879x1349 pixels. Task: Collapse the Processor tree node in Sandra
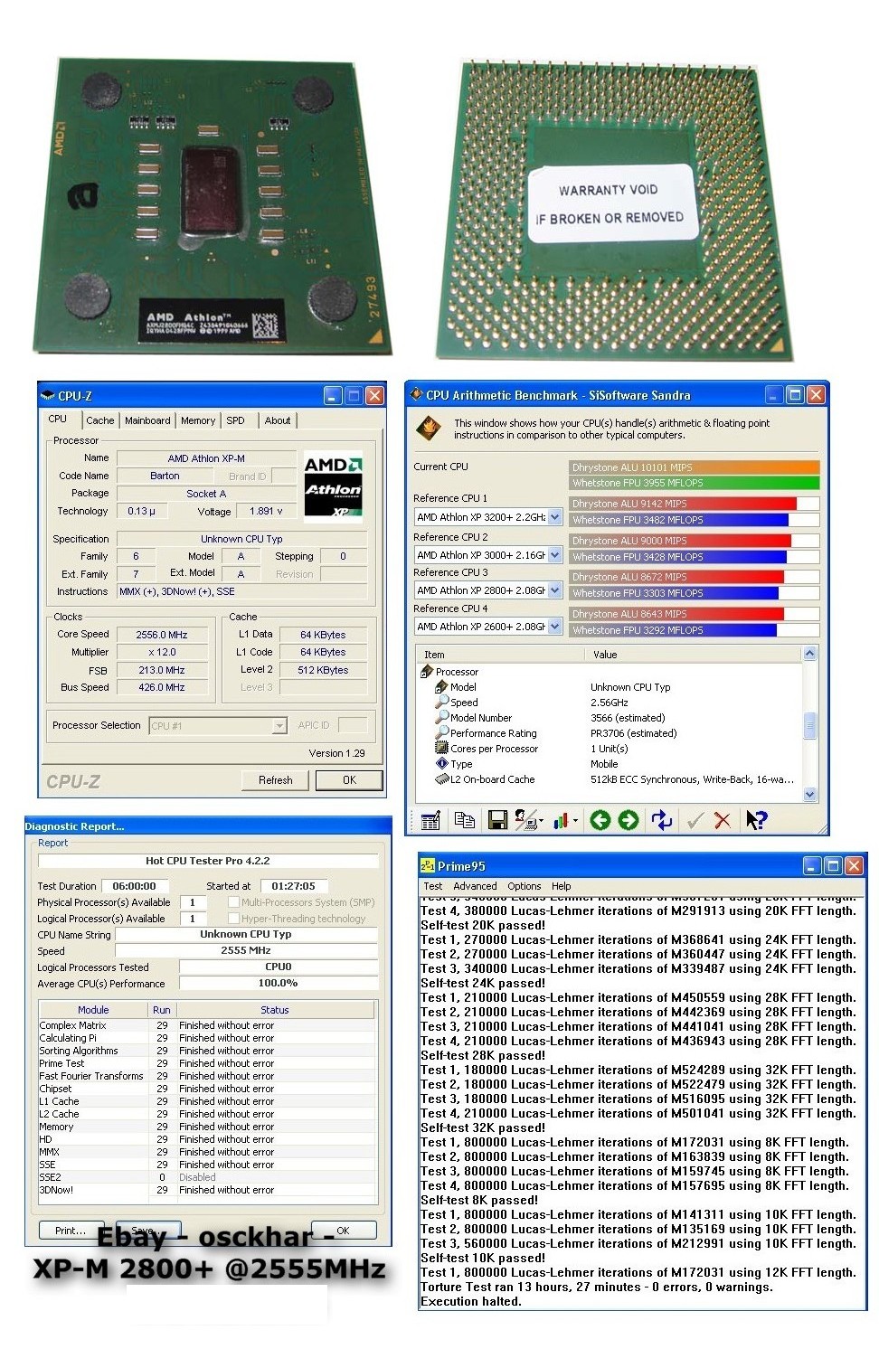pos(427,672)
